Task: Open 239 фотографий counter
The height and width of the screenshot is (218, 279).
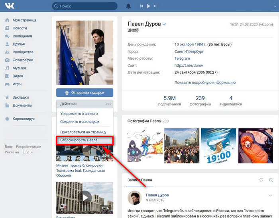Action: pos(200,101)
